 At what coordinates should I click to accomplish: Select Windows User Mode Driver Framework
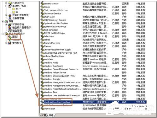coord(62,95)
